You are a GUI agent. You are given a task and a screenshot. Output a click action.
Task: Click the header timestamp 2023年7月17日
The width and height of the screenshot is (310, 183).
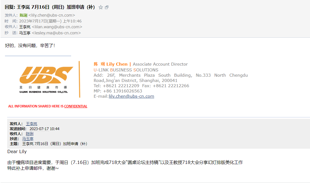[33, 21]
